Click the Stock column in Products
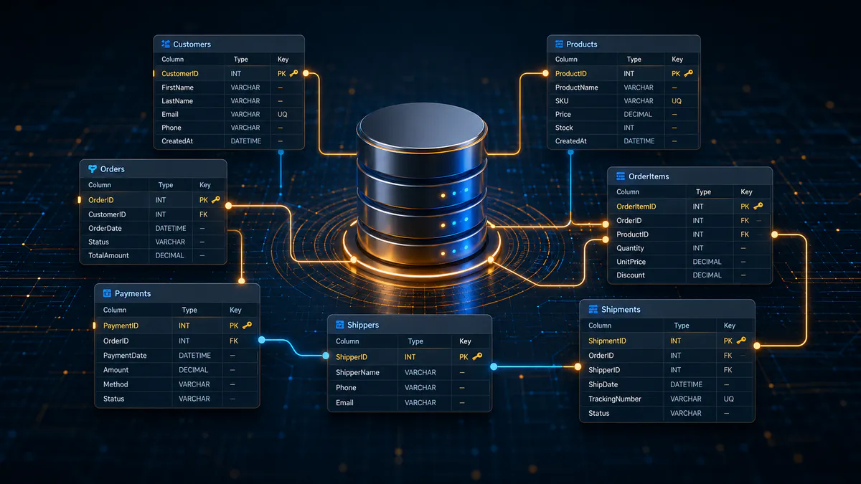861x484 pixels. (564, 128)
